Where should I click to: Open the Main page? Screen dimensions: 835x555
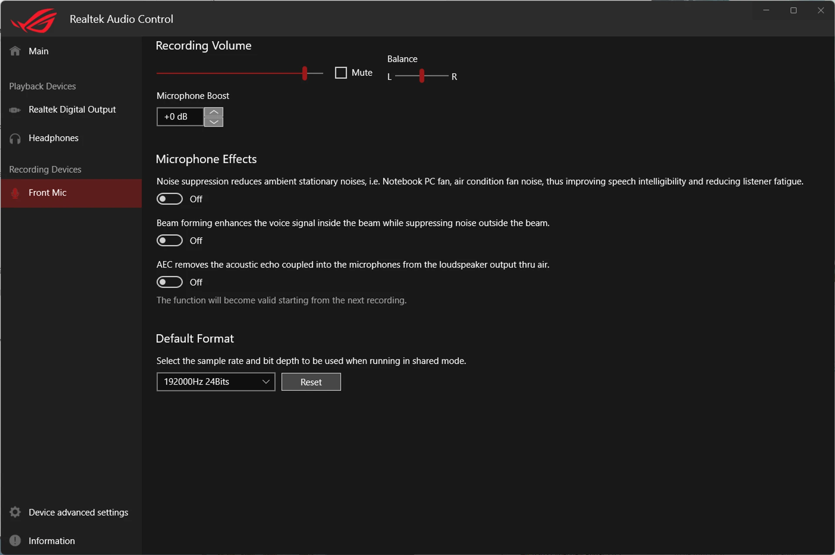click(x=71, y=51)
